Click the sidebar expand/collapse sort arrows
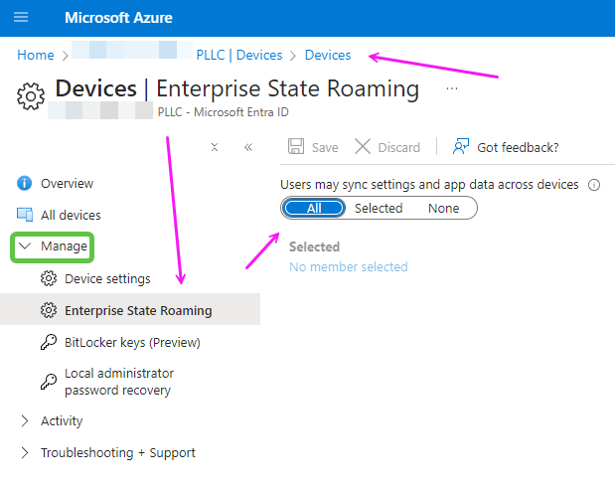Viewport: 615px width, 488px height. coord(215,147)
